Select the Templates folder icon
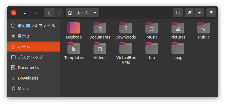Screen dimensions: 225x105 [74, 48]
